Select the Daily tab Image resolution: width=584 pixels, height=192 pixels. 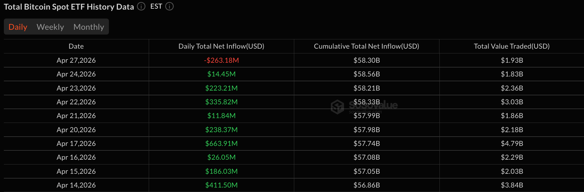[18, 27]
